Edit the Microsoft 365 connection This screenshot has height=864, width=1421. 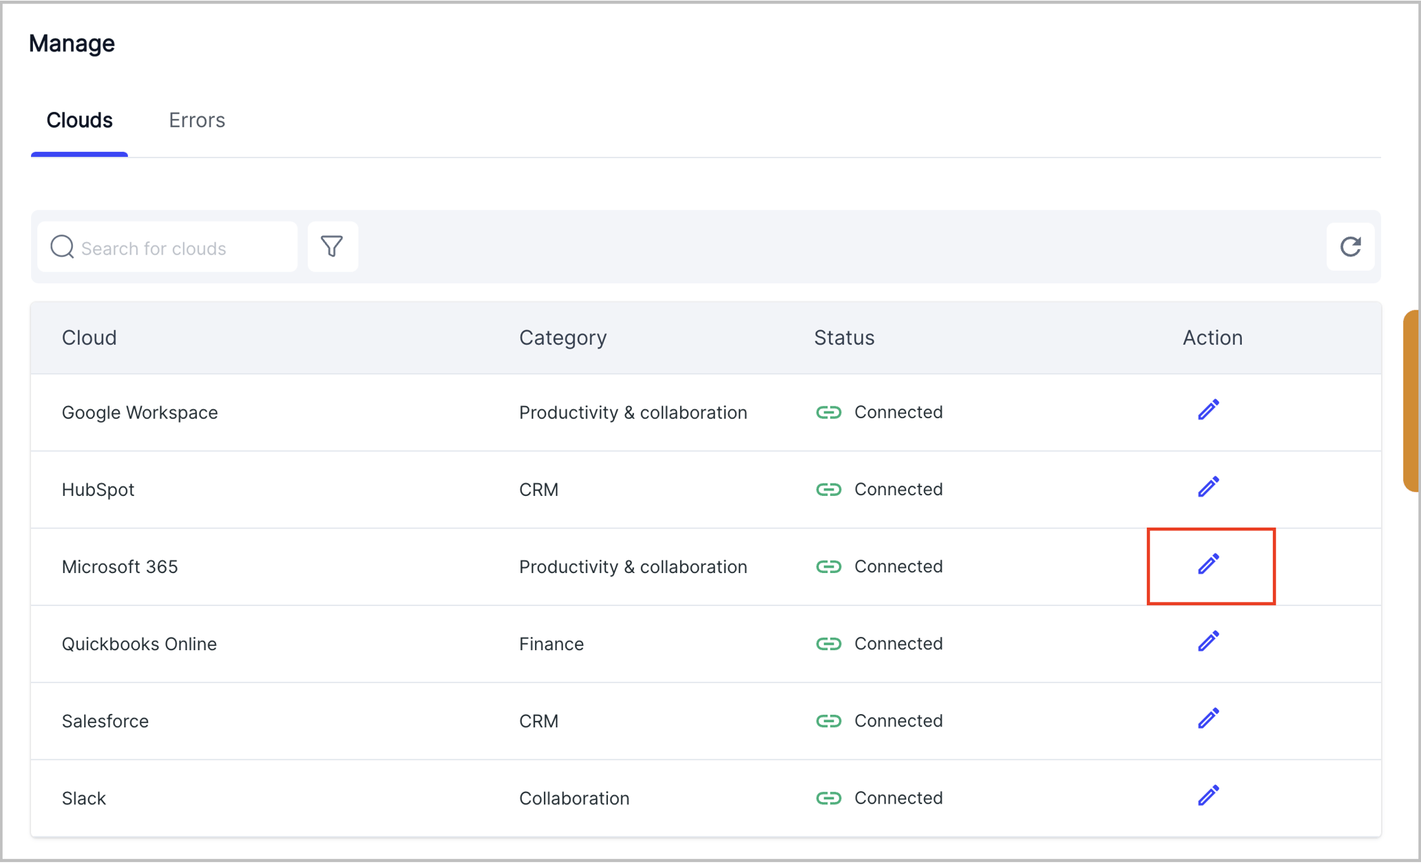click(x=1209, y=565)
